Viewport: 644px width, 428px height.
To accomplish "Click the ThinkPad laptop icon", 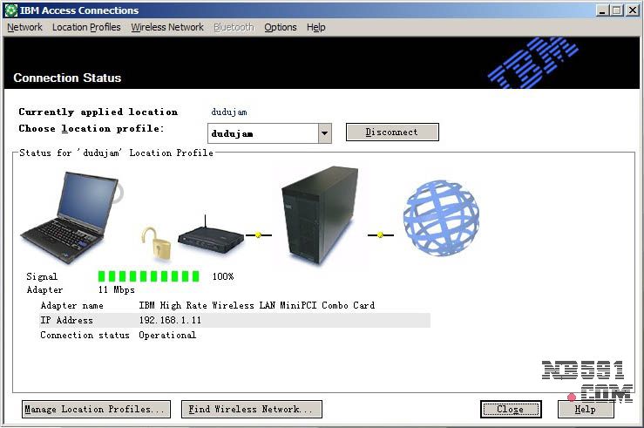I will [x=70, y=218].
